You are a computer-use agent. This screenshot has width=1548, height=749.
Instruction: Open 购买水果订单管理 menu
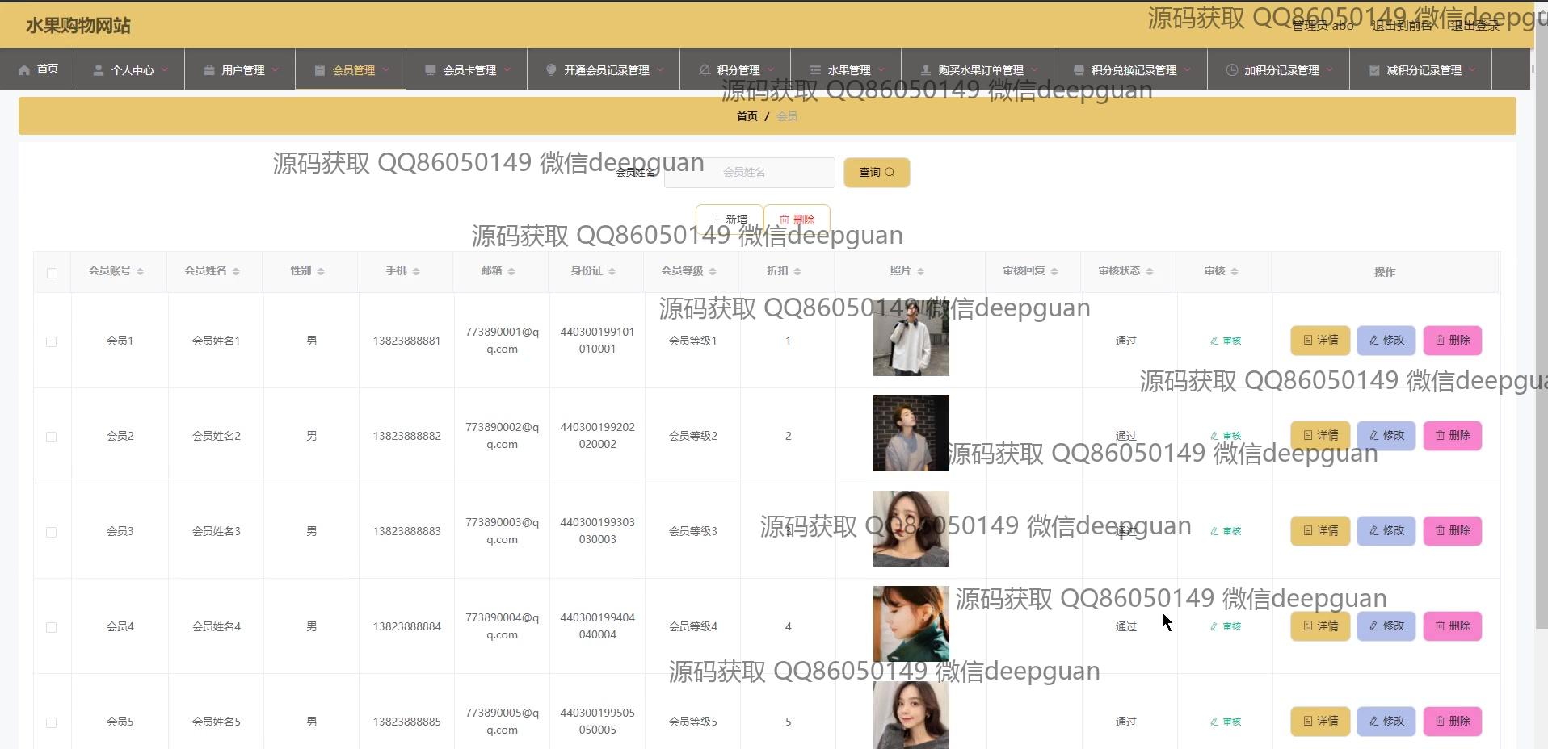click(979, 70)
